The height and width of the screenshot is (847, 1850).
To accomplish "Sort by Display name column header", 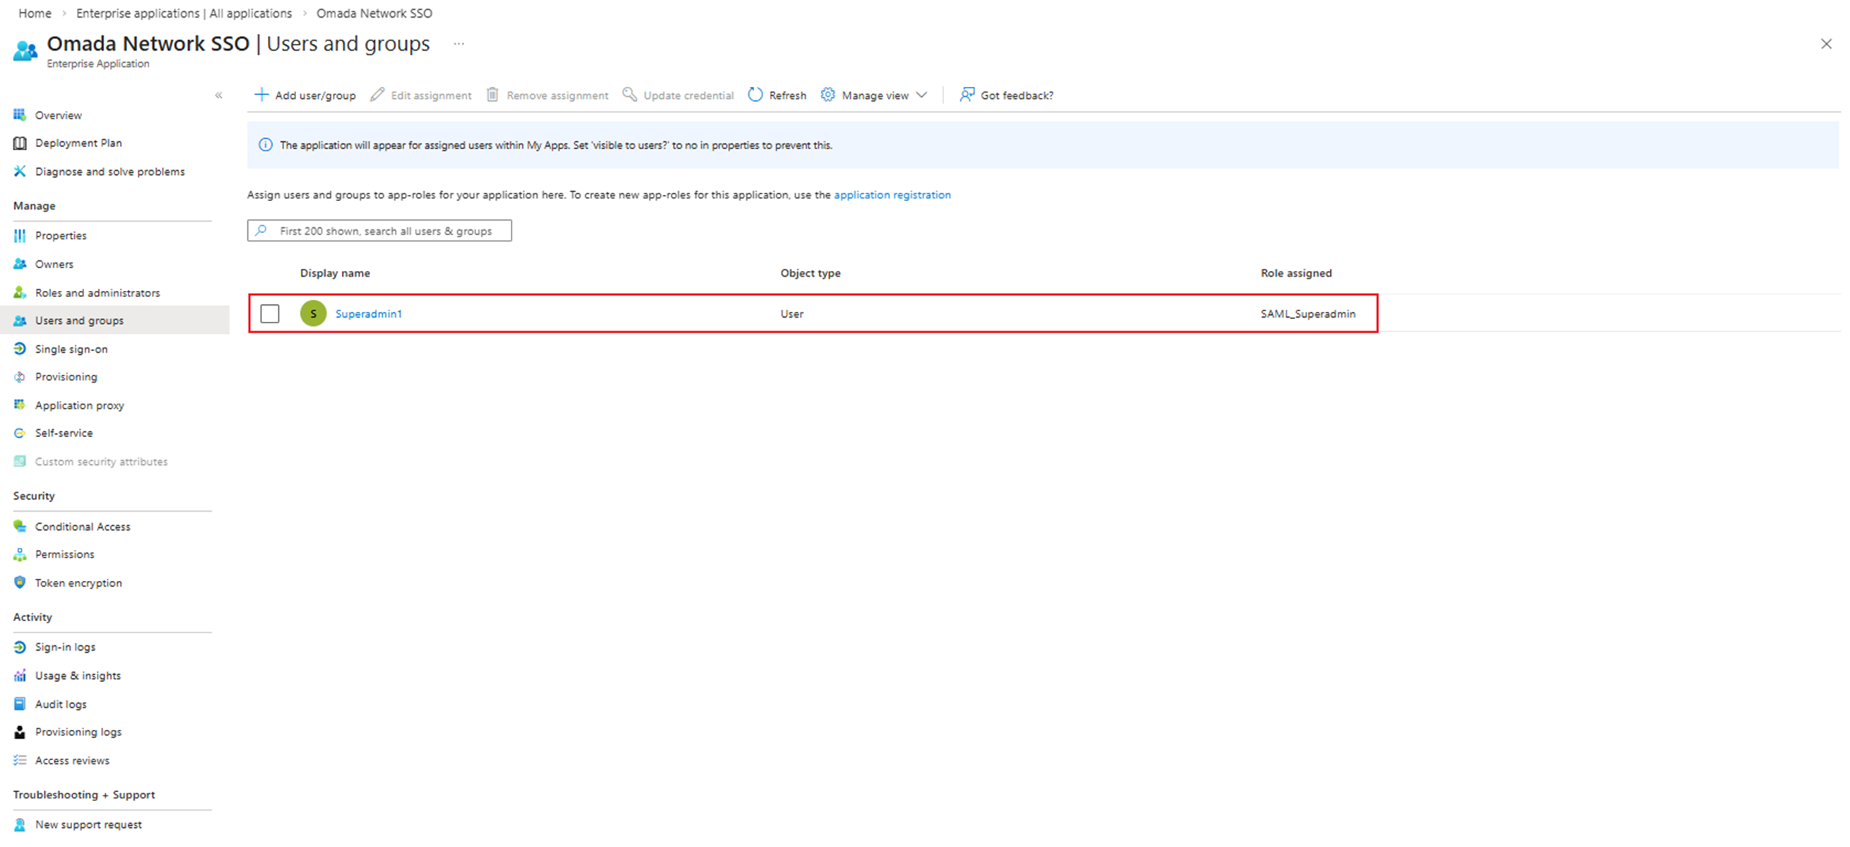I will (335, 273).
